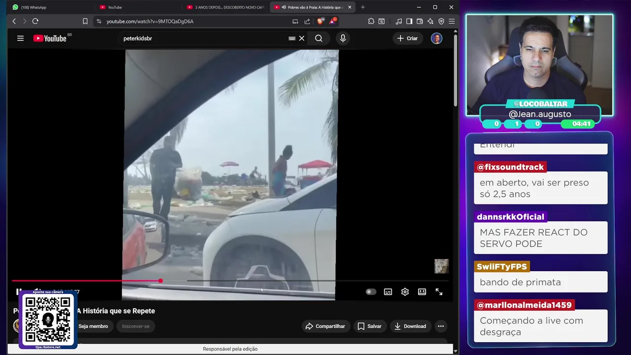Open player settings gear icon

point(405,292)
